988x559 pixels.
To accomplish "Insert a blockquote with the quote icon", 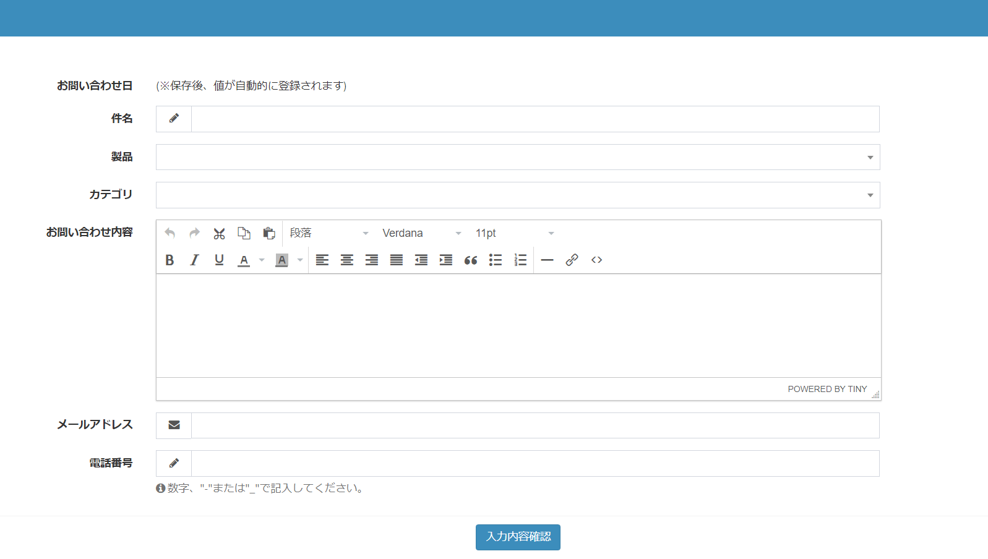I will click(471, 260).
